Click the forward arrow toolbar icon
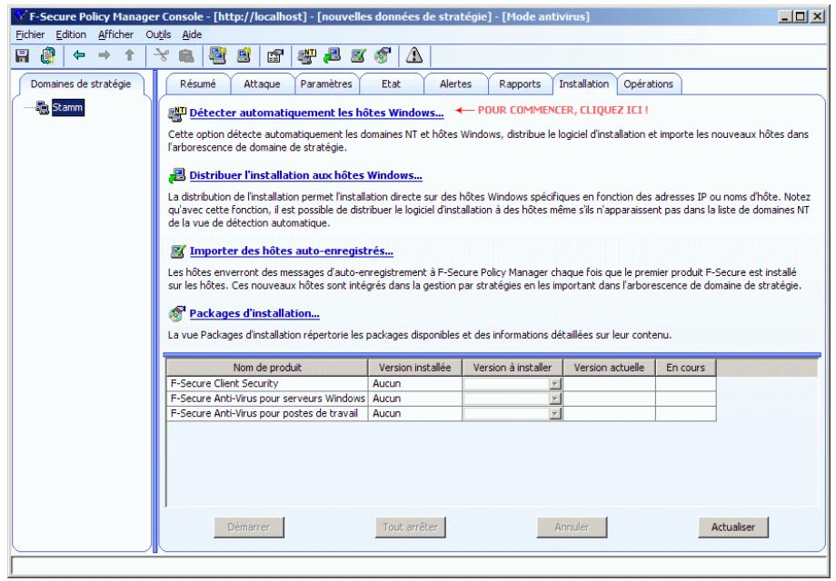Image resolution: width=836 pixels, height=581 pixels. [x=104, y=54]
